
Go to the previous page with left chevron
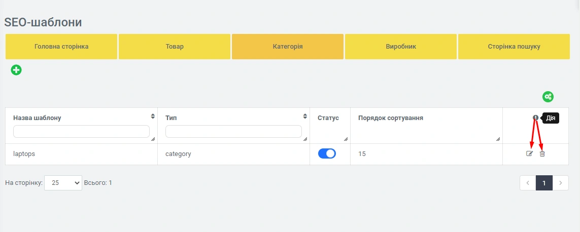528,183
